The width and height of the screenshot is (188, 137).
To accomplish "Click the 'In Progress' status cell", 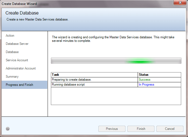I will click(x=159, y=84).
